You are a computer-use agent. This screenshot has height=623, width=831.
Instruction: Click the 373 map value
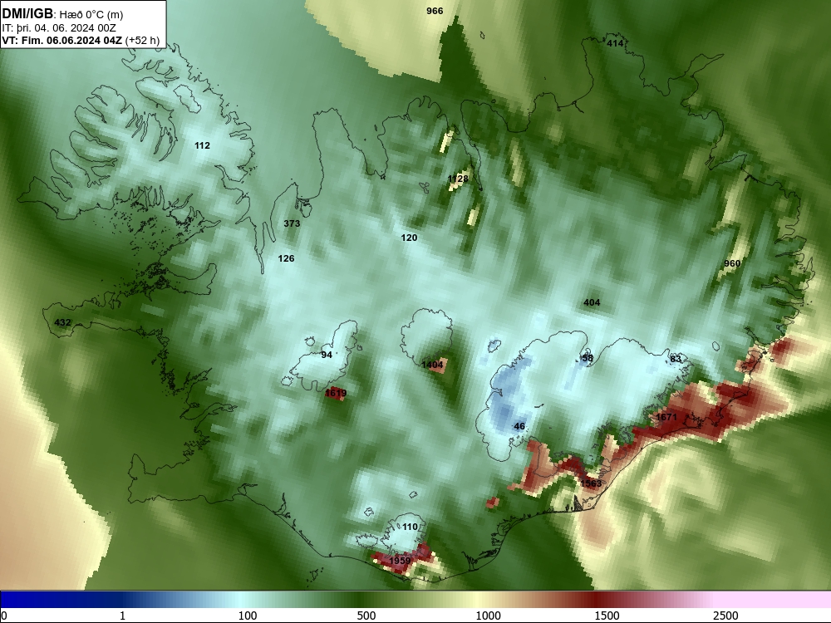pyautogui.click(x=292, y=223)
